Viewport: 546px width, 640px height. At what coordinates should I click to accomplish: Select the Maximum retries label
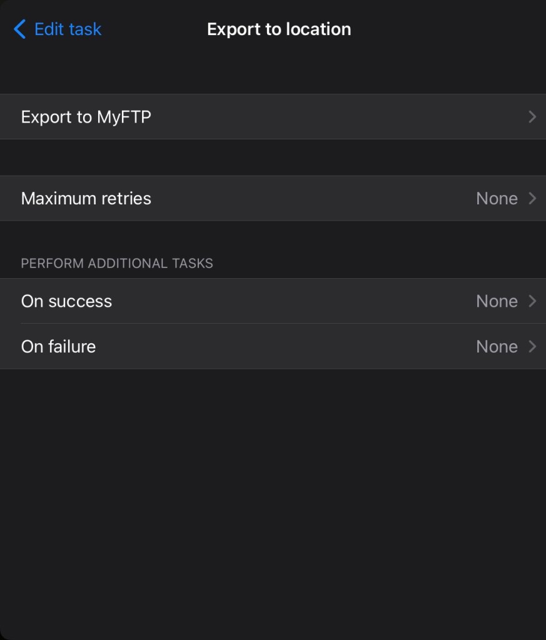tap(86, 198)
